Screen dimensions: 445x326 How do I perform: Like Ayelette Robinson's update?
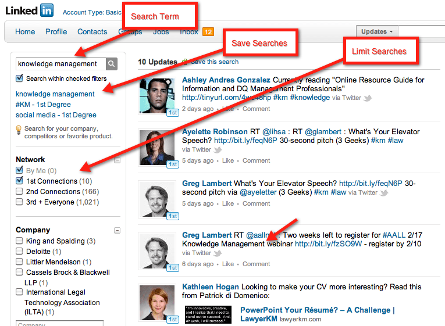228,161
